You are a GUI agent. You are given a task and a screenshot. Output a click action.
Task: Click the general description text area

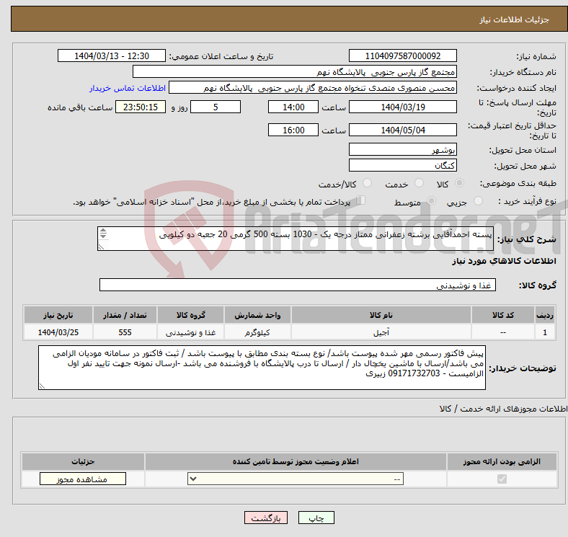point(296,239)
